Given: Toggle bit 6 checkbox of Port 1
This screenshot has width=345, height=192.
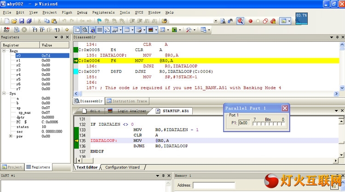Looking at the screenshot, I should [x=259, y=124].
